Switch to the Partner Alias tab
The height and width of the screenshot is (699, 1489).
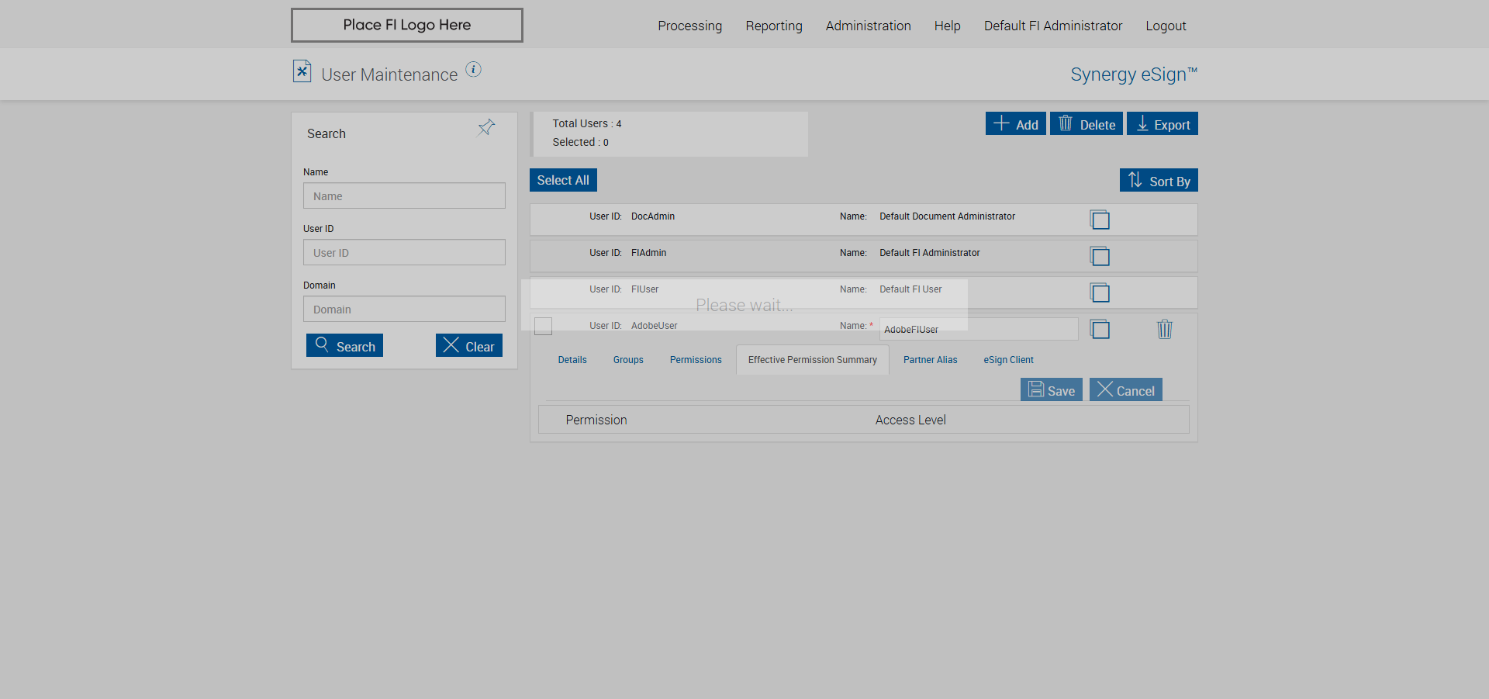tap(931, 360)
